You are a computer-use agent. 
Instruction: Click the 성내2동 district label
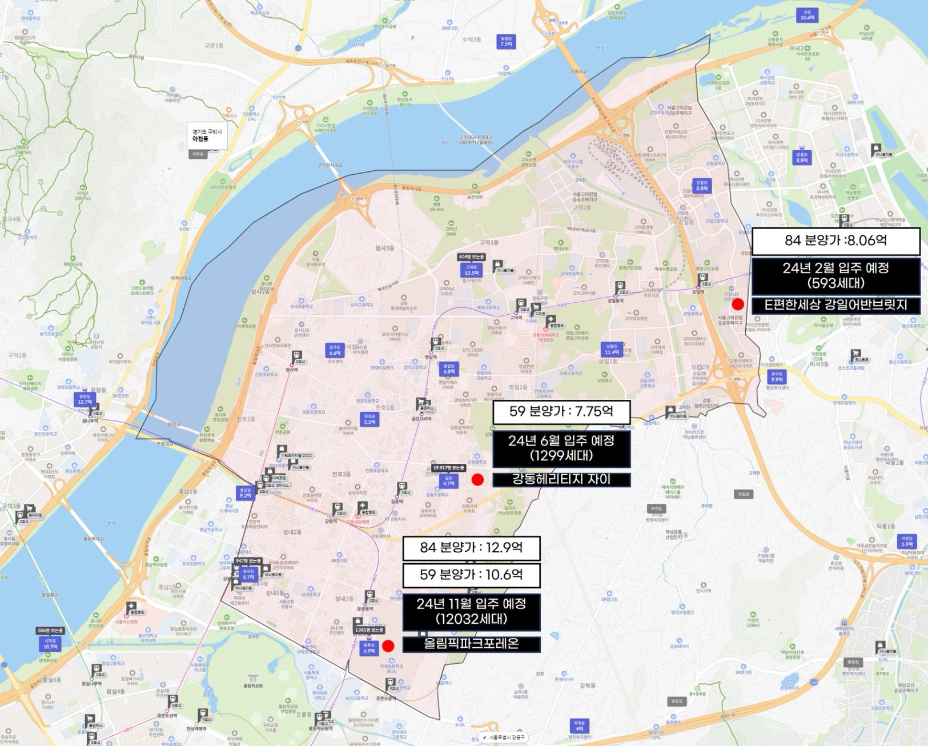(292, 532)
